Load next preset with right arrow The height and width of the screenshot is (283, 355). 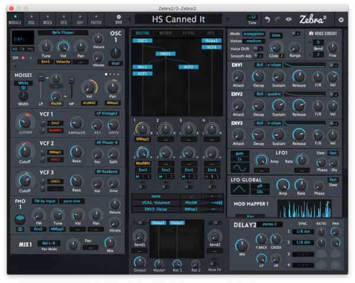(x=227, y=20)
